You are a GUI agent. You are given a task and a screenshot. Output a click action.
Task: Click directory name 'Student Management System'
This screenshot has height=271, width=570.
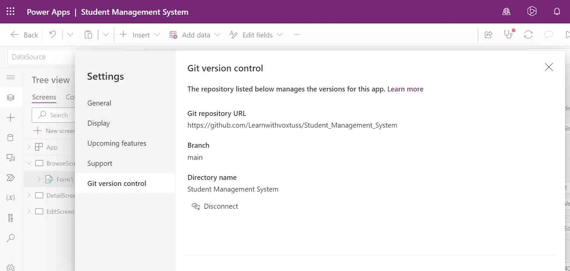(x=233, y=189)
